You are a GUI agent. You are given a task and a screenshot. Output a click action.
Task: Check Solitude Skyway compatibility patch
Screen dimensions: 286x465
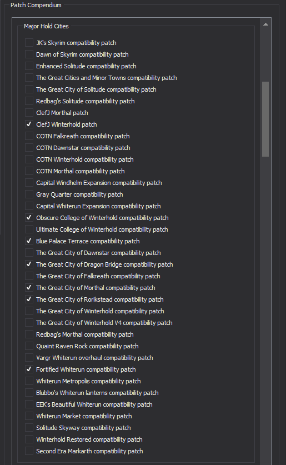[29, 428]
